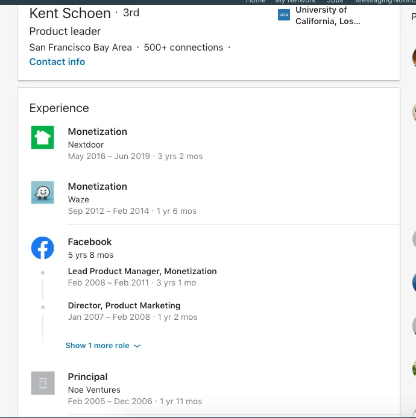Screen dimensions: 416x418
Task: Click the Product leader headline
Action: click(x=65, y=31)
